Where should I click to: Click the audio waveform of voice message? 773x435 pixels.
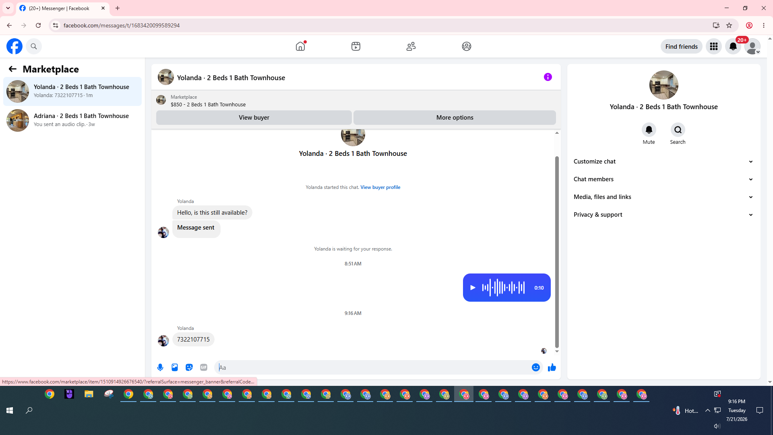coord(503,288)
